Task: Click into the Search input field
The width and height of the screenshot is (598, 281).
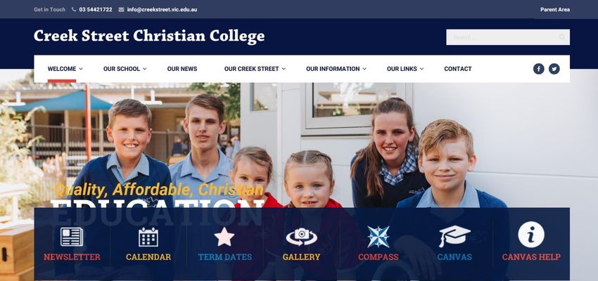Action: coord(508,37)
